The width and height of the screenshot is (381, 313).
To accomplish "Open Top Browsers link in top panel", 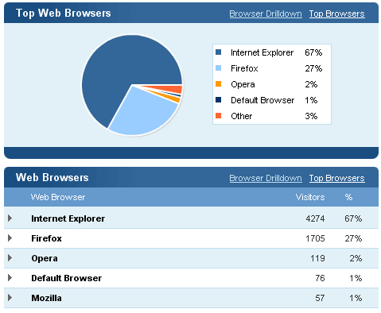I will [x=336, y=14].
